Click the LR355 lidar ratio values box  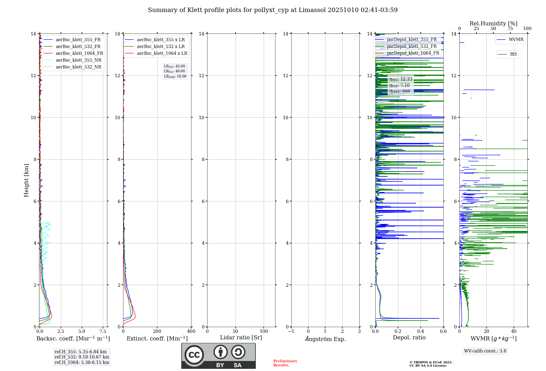click(x=175, y=71)
